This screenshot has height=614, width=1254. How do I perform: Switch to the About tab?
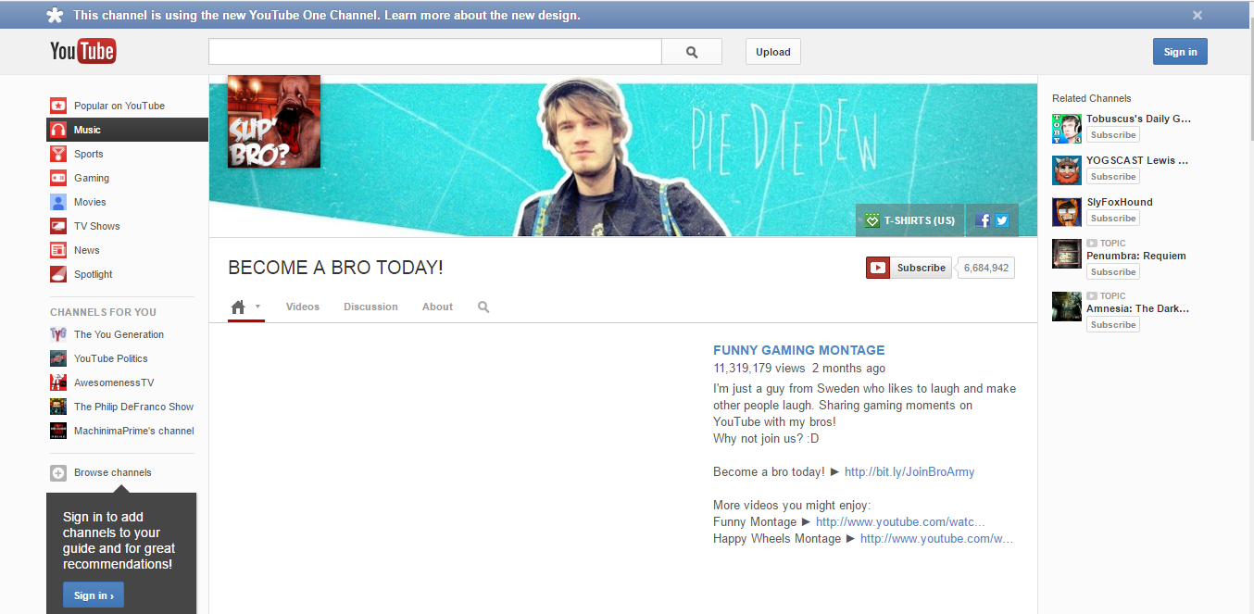coord(437,307)
